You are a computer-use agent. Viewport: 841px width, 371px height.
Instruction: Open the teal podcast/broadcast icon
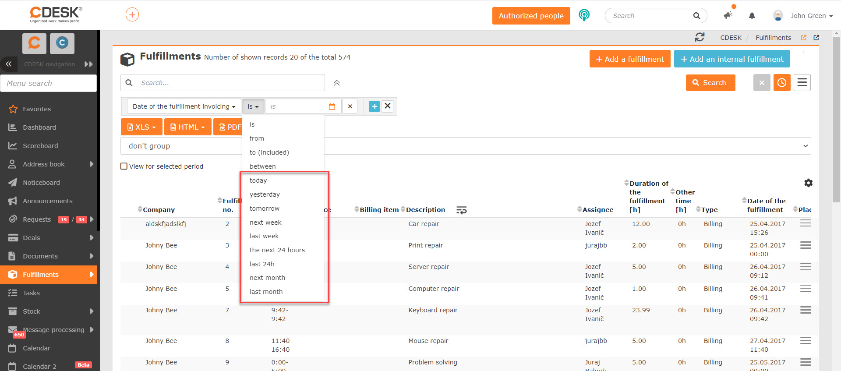tap(584, 15)
